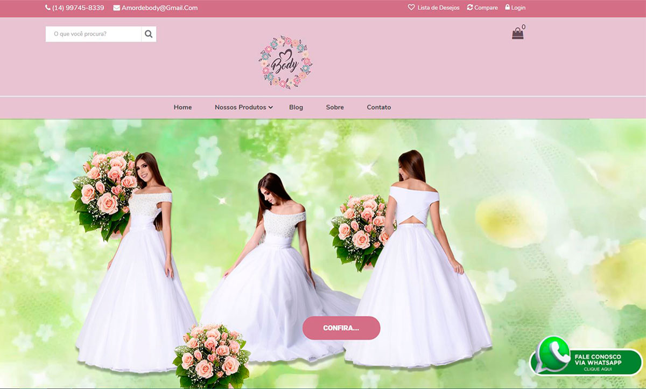Click the Login link text
The width and height of the screenshot is (646, 389).
tap(518, 8)
